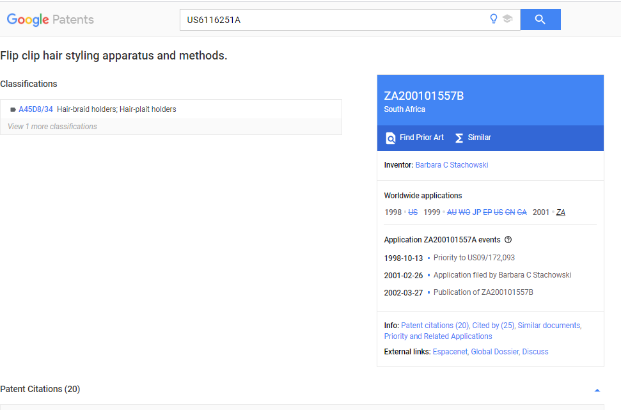
Task: Click the help icon next to events
Action: [x=508, y=240]
